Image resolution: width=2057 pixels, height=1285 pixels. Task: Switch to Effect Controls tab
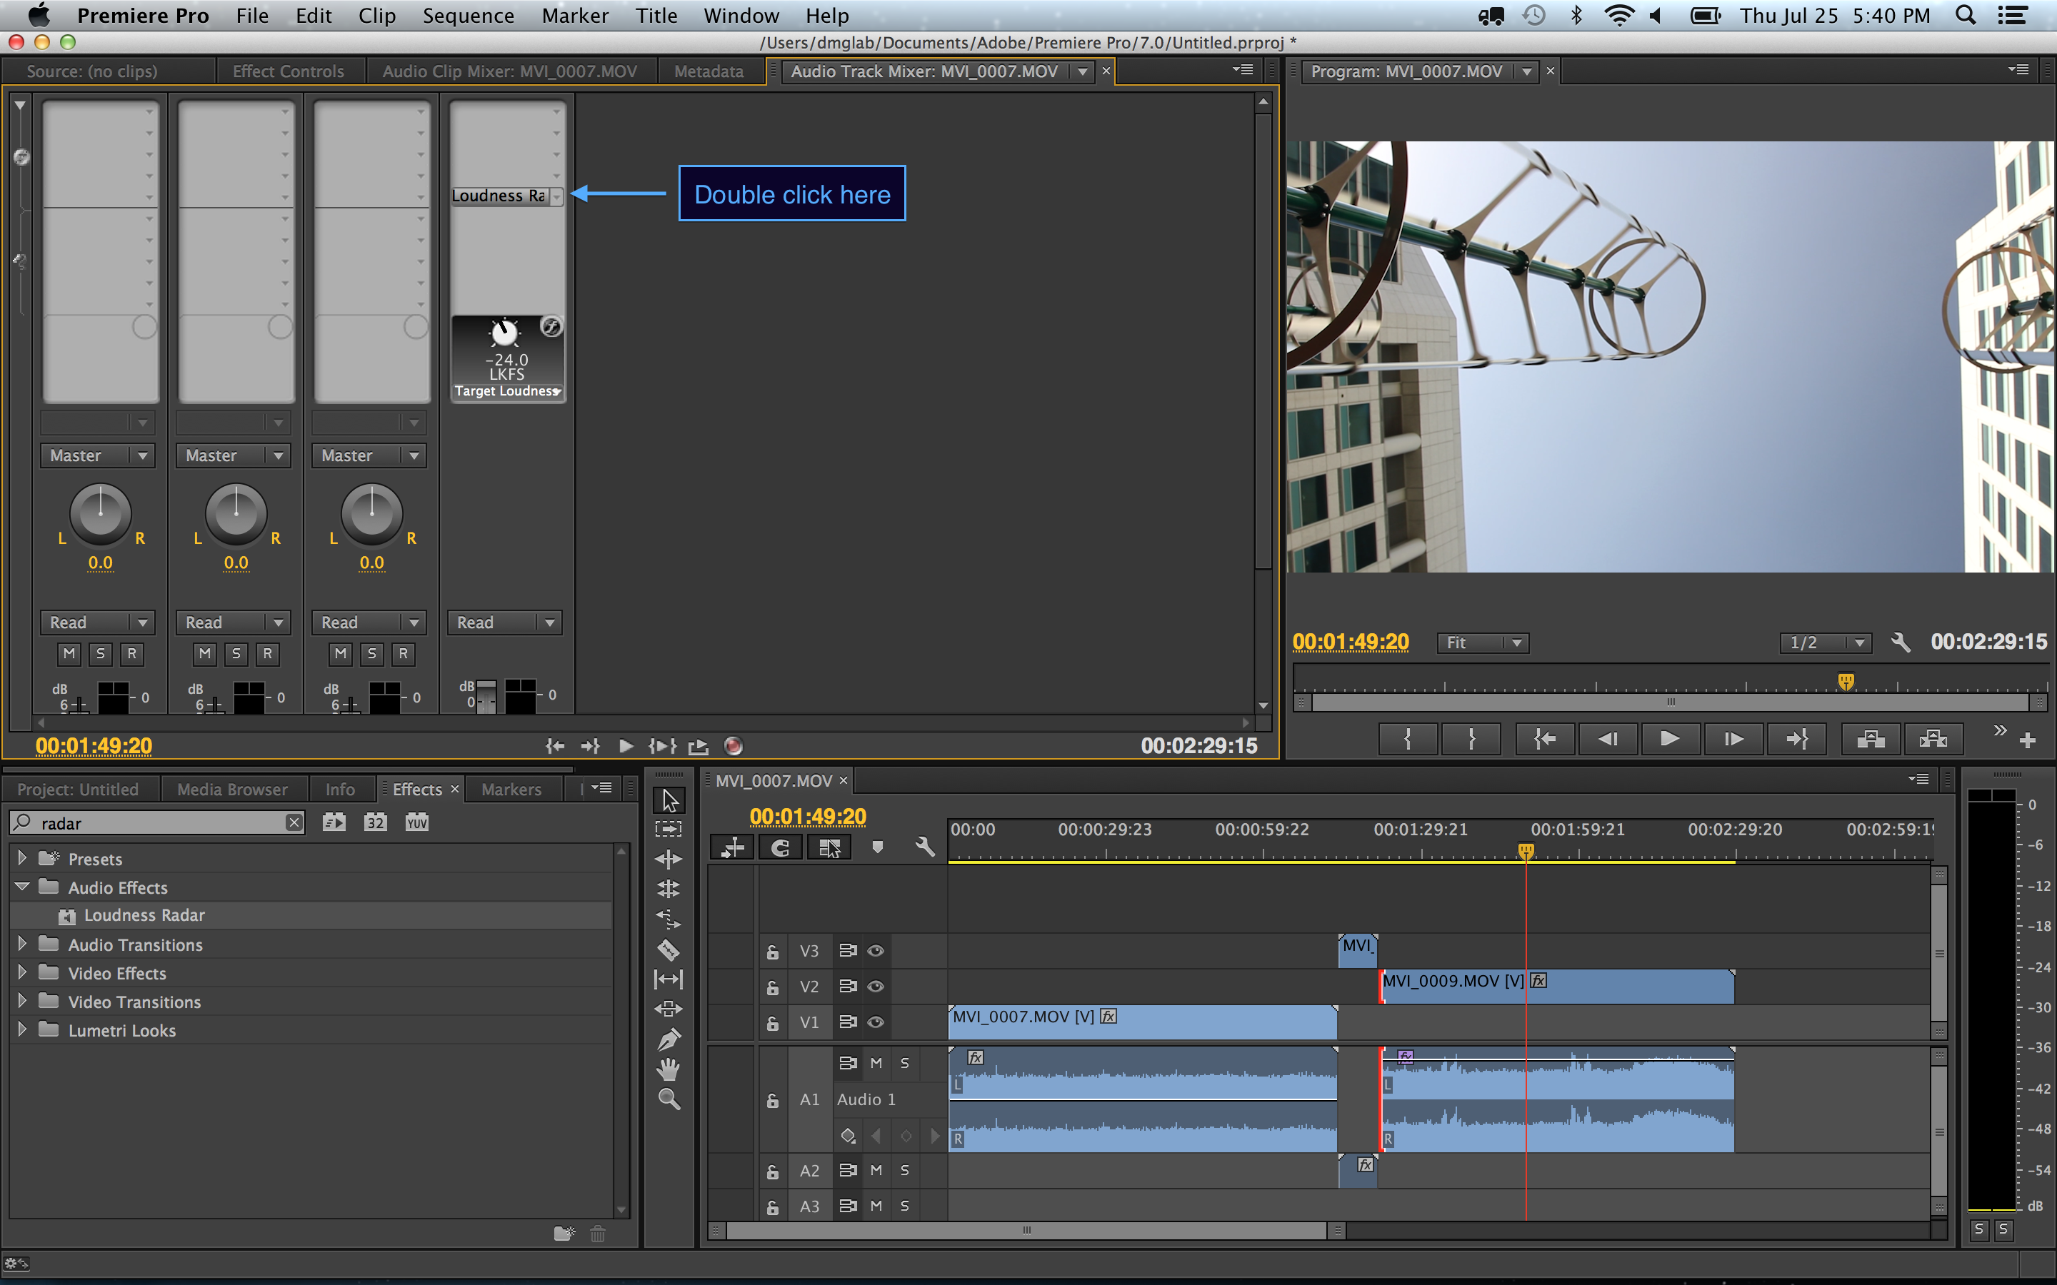(288, 71)
